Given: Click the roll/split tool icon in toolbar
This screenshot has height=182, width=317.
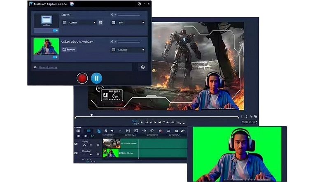Looking at the screenshot, I should [x=144, y=131].
